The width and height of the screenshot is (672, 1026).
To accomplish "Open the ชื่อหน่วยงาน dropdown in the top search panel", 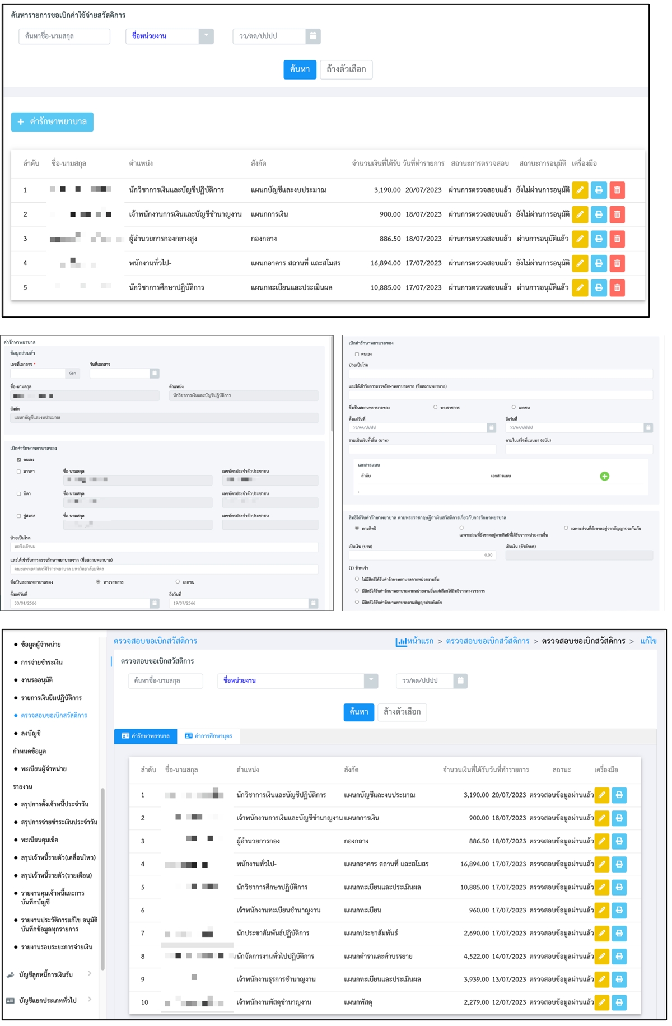I will [x=170, y=36].
